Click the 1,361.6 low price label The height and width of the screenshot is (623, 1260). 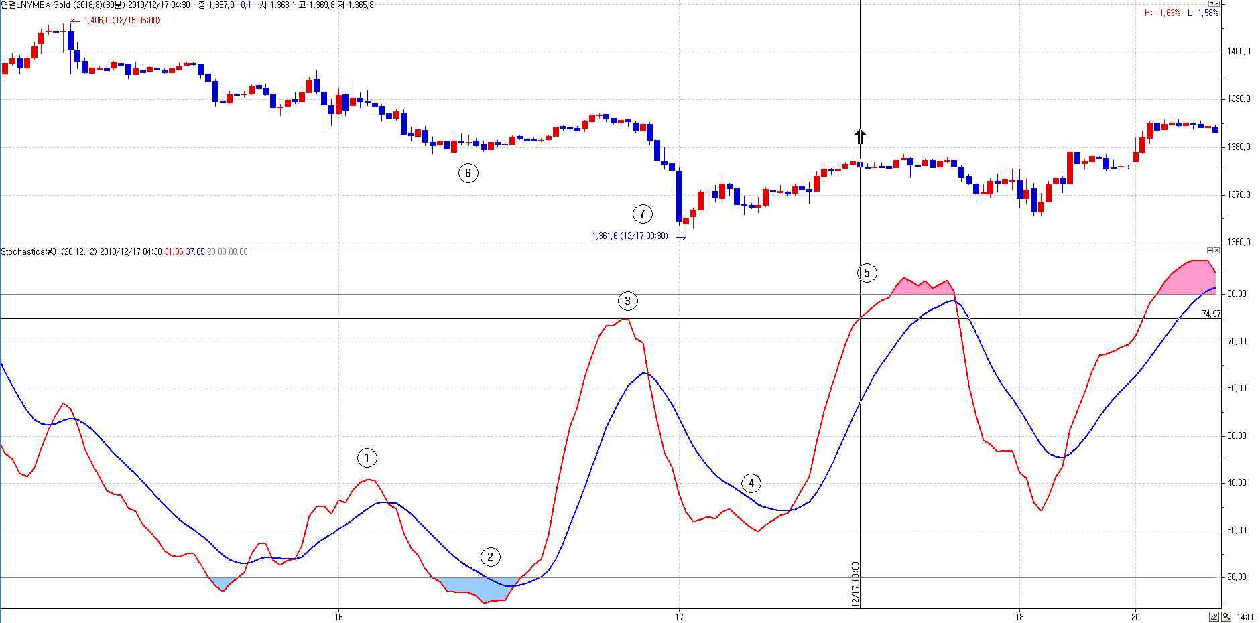pos(629,236)
